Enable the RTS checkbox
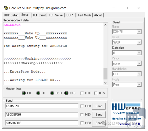The width and height of the screenshot is (148, 131). pyautogui.click(x=96, y=93)
